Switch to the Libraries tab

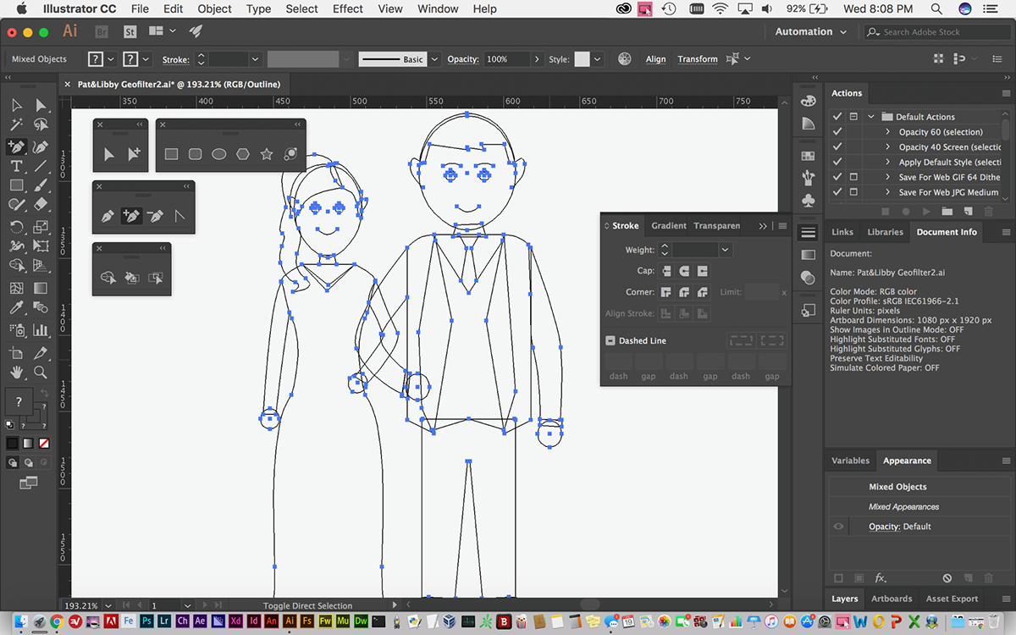click(x=885, y=232)
